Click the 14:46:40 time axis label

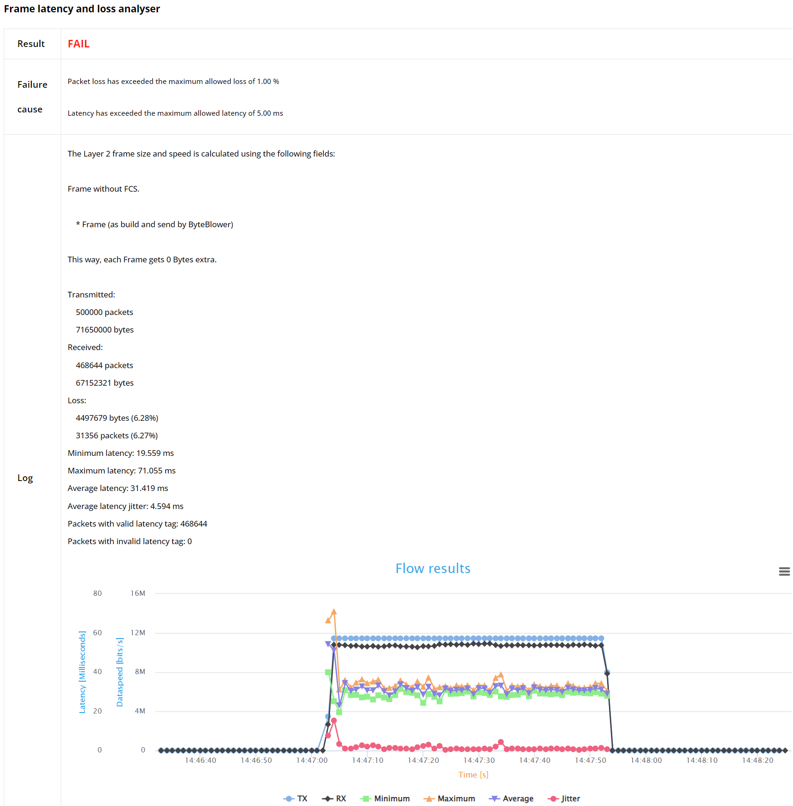point(200,760)
